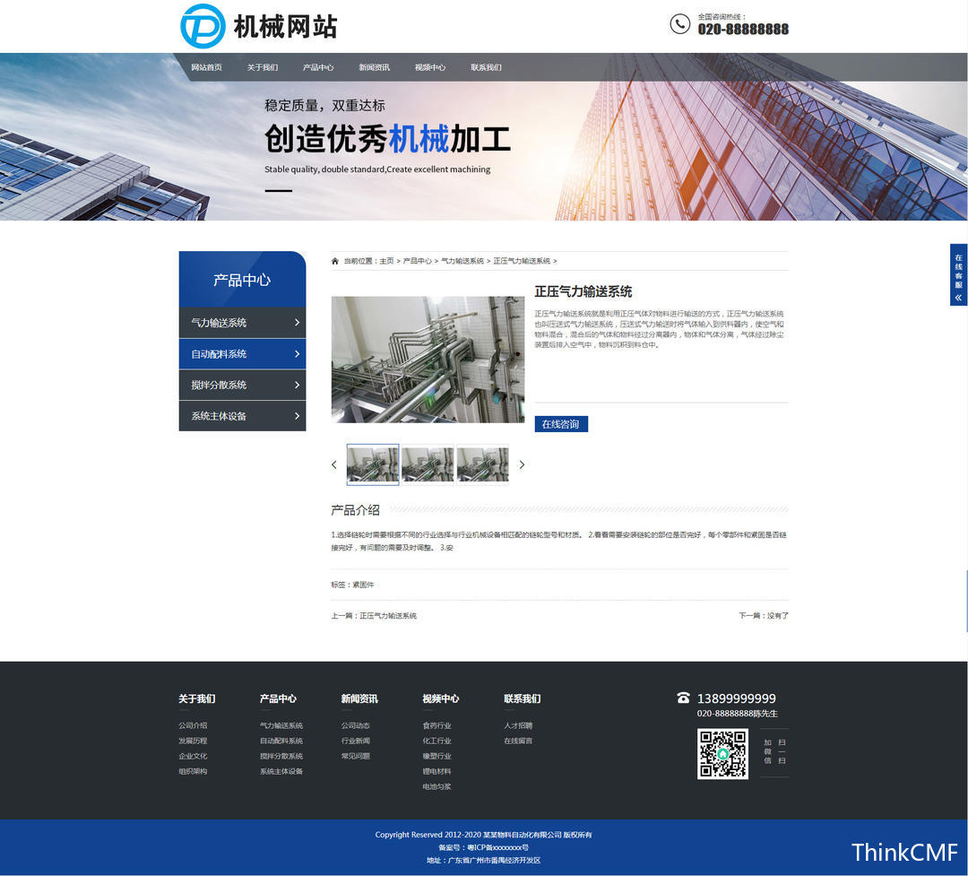Click footer 组织架构 link
The height and width of the screenshot is (876, 968).
click(x=193, y=771)
